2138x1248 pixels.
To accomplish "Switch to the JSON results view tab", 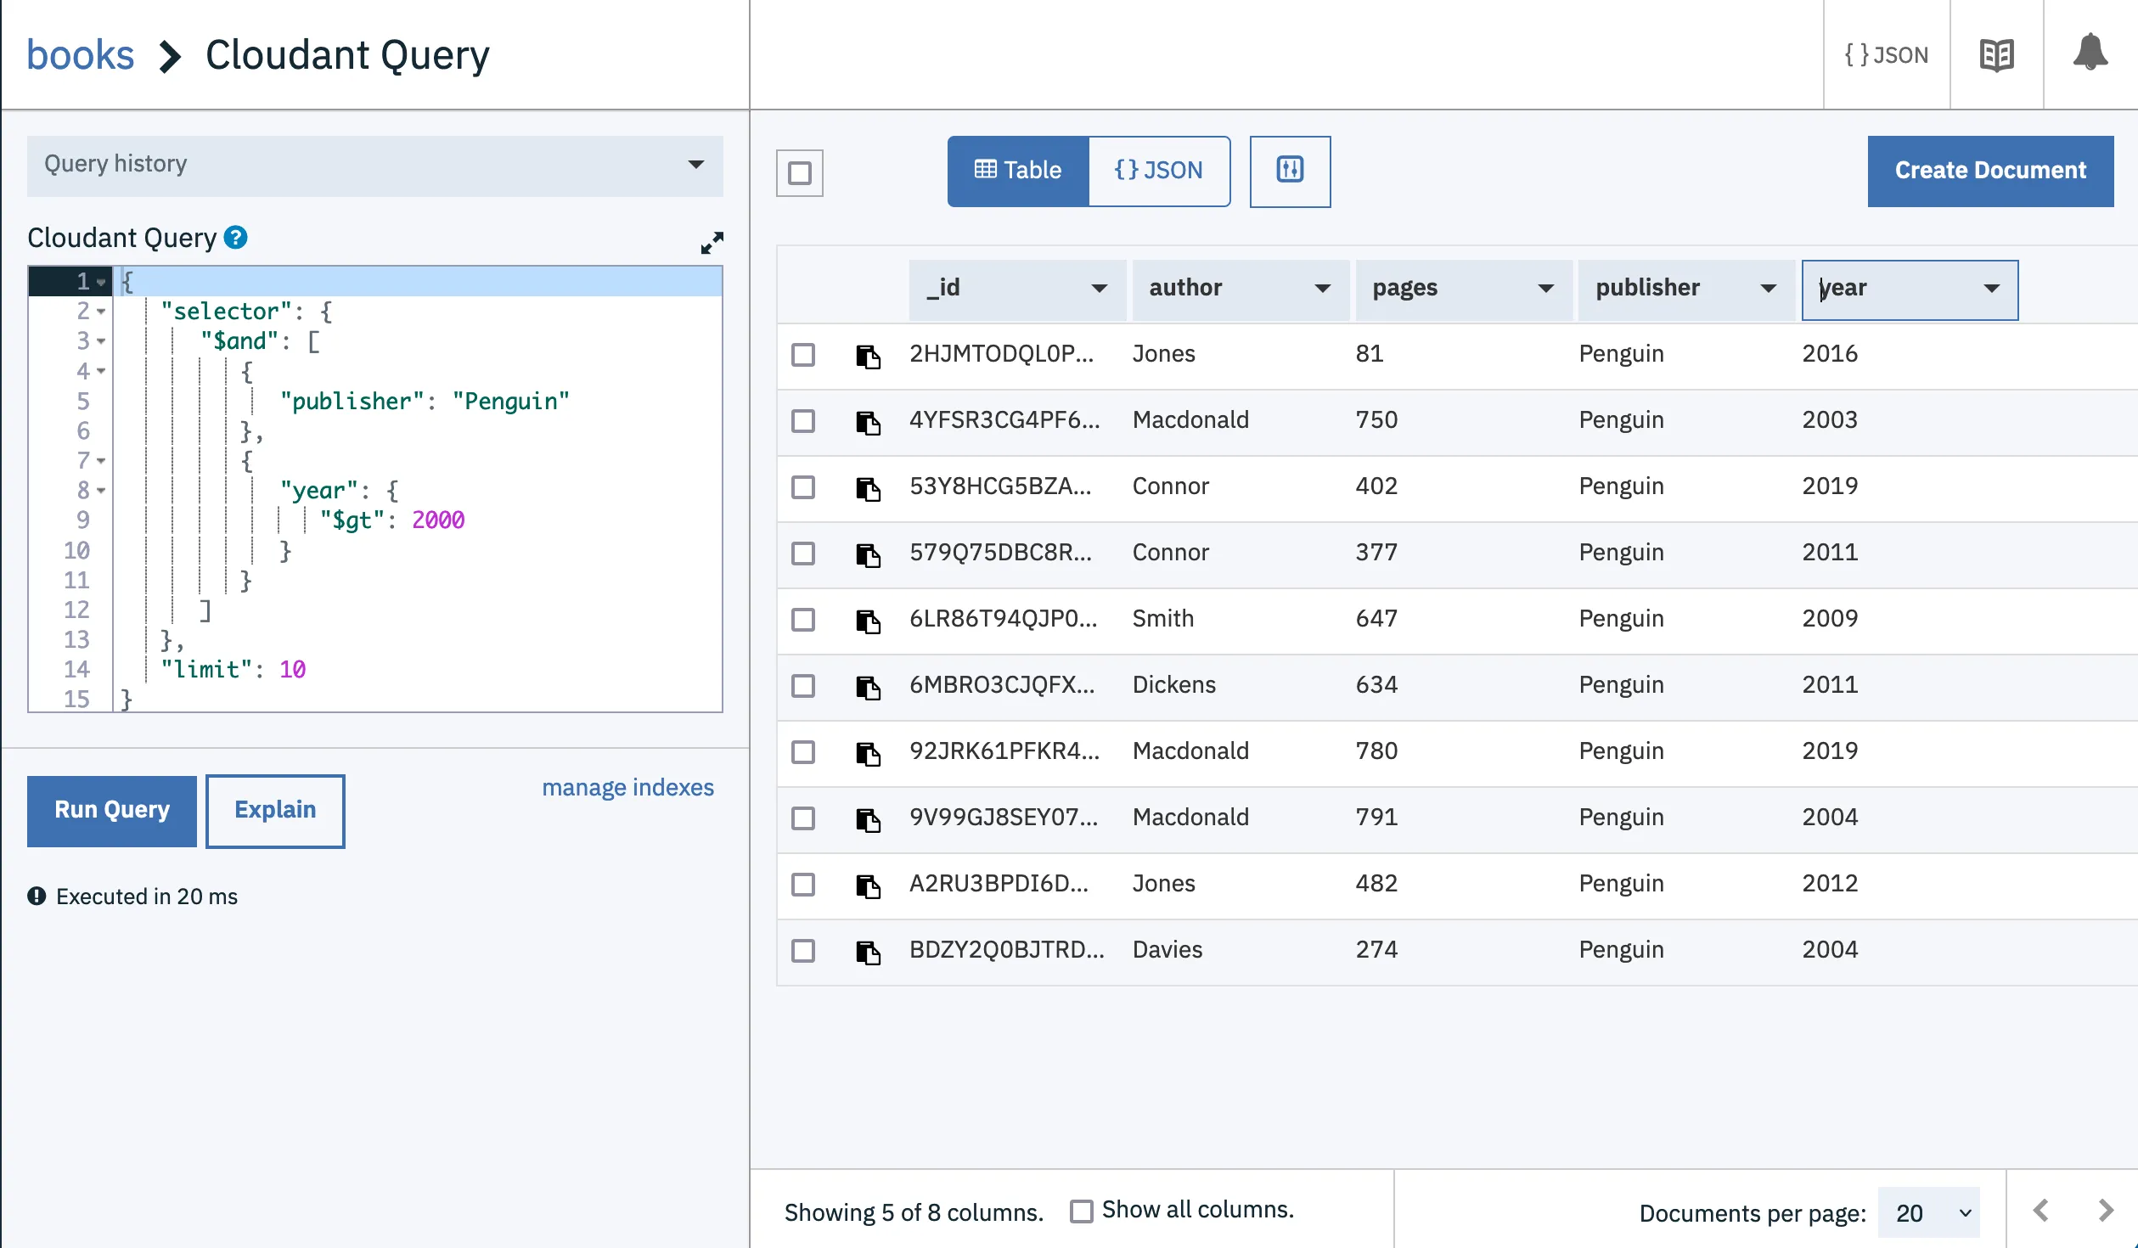I will [1159, 171].
